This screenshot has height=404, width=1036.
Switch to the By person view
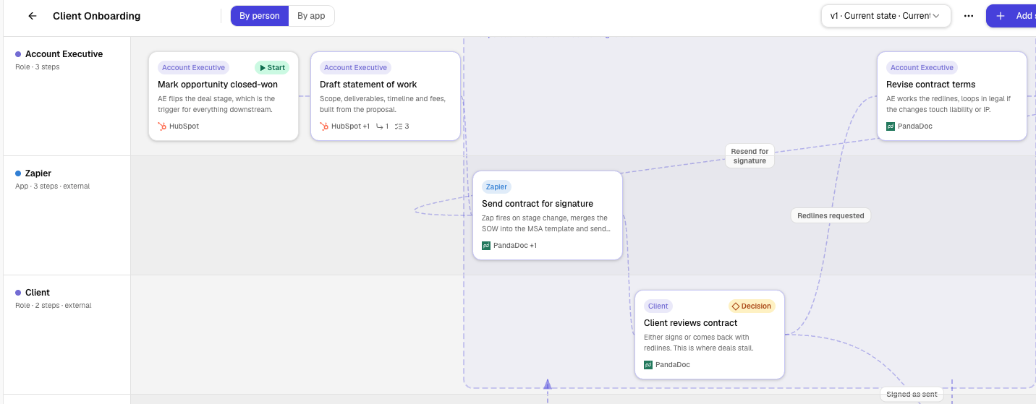point(260,16)
